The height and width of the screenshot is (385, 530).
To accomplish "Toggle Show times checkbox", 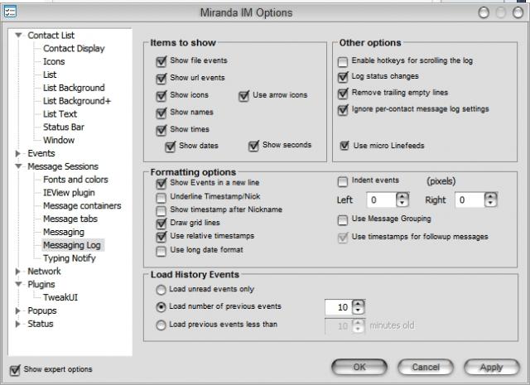I will pos(161,130).
